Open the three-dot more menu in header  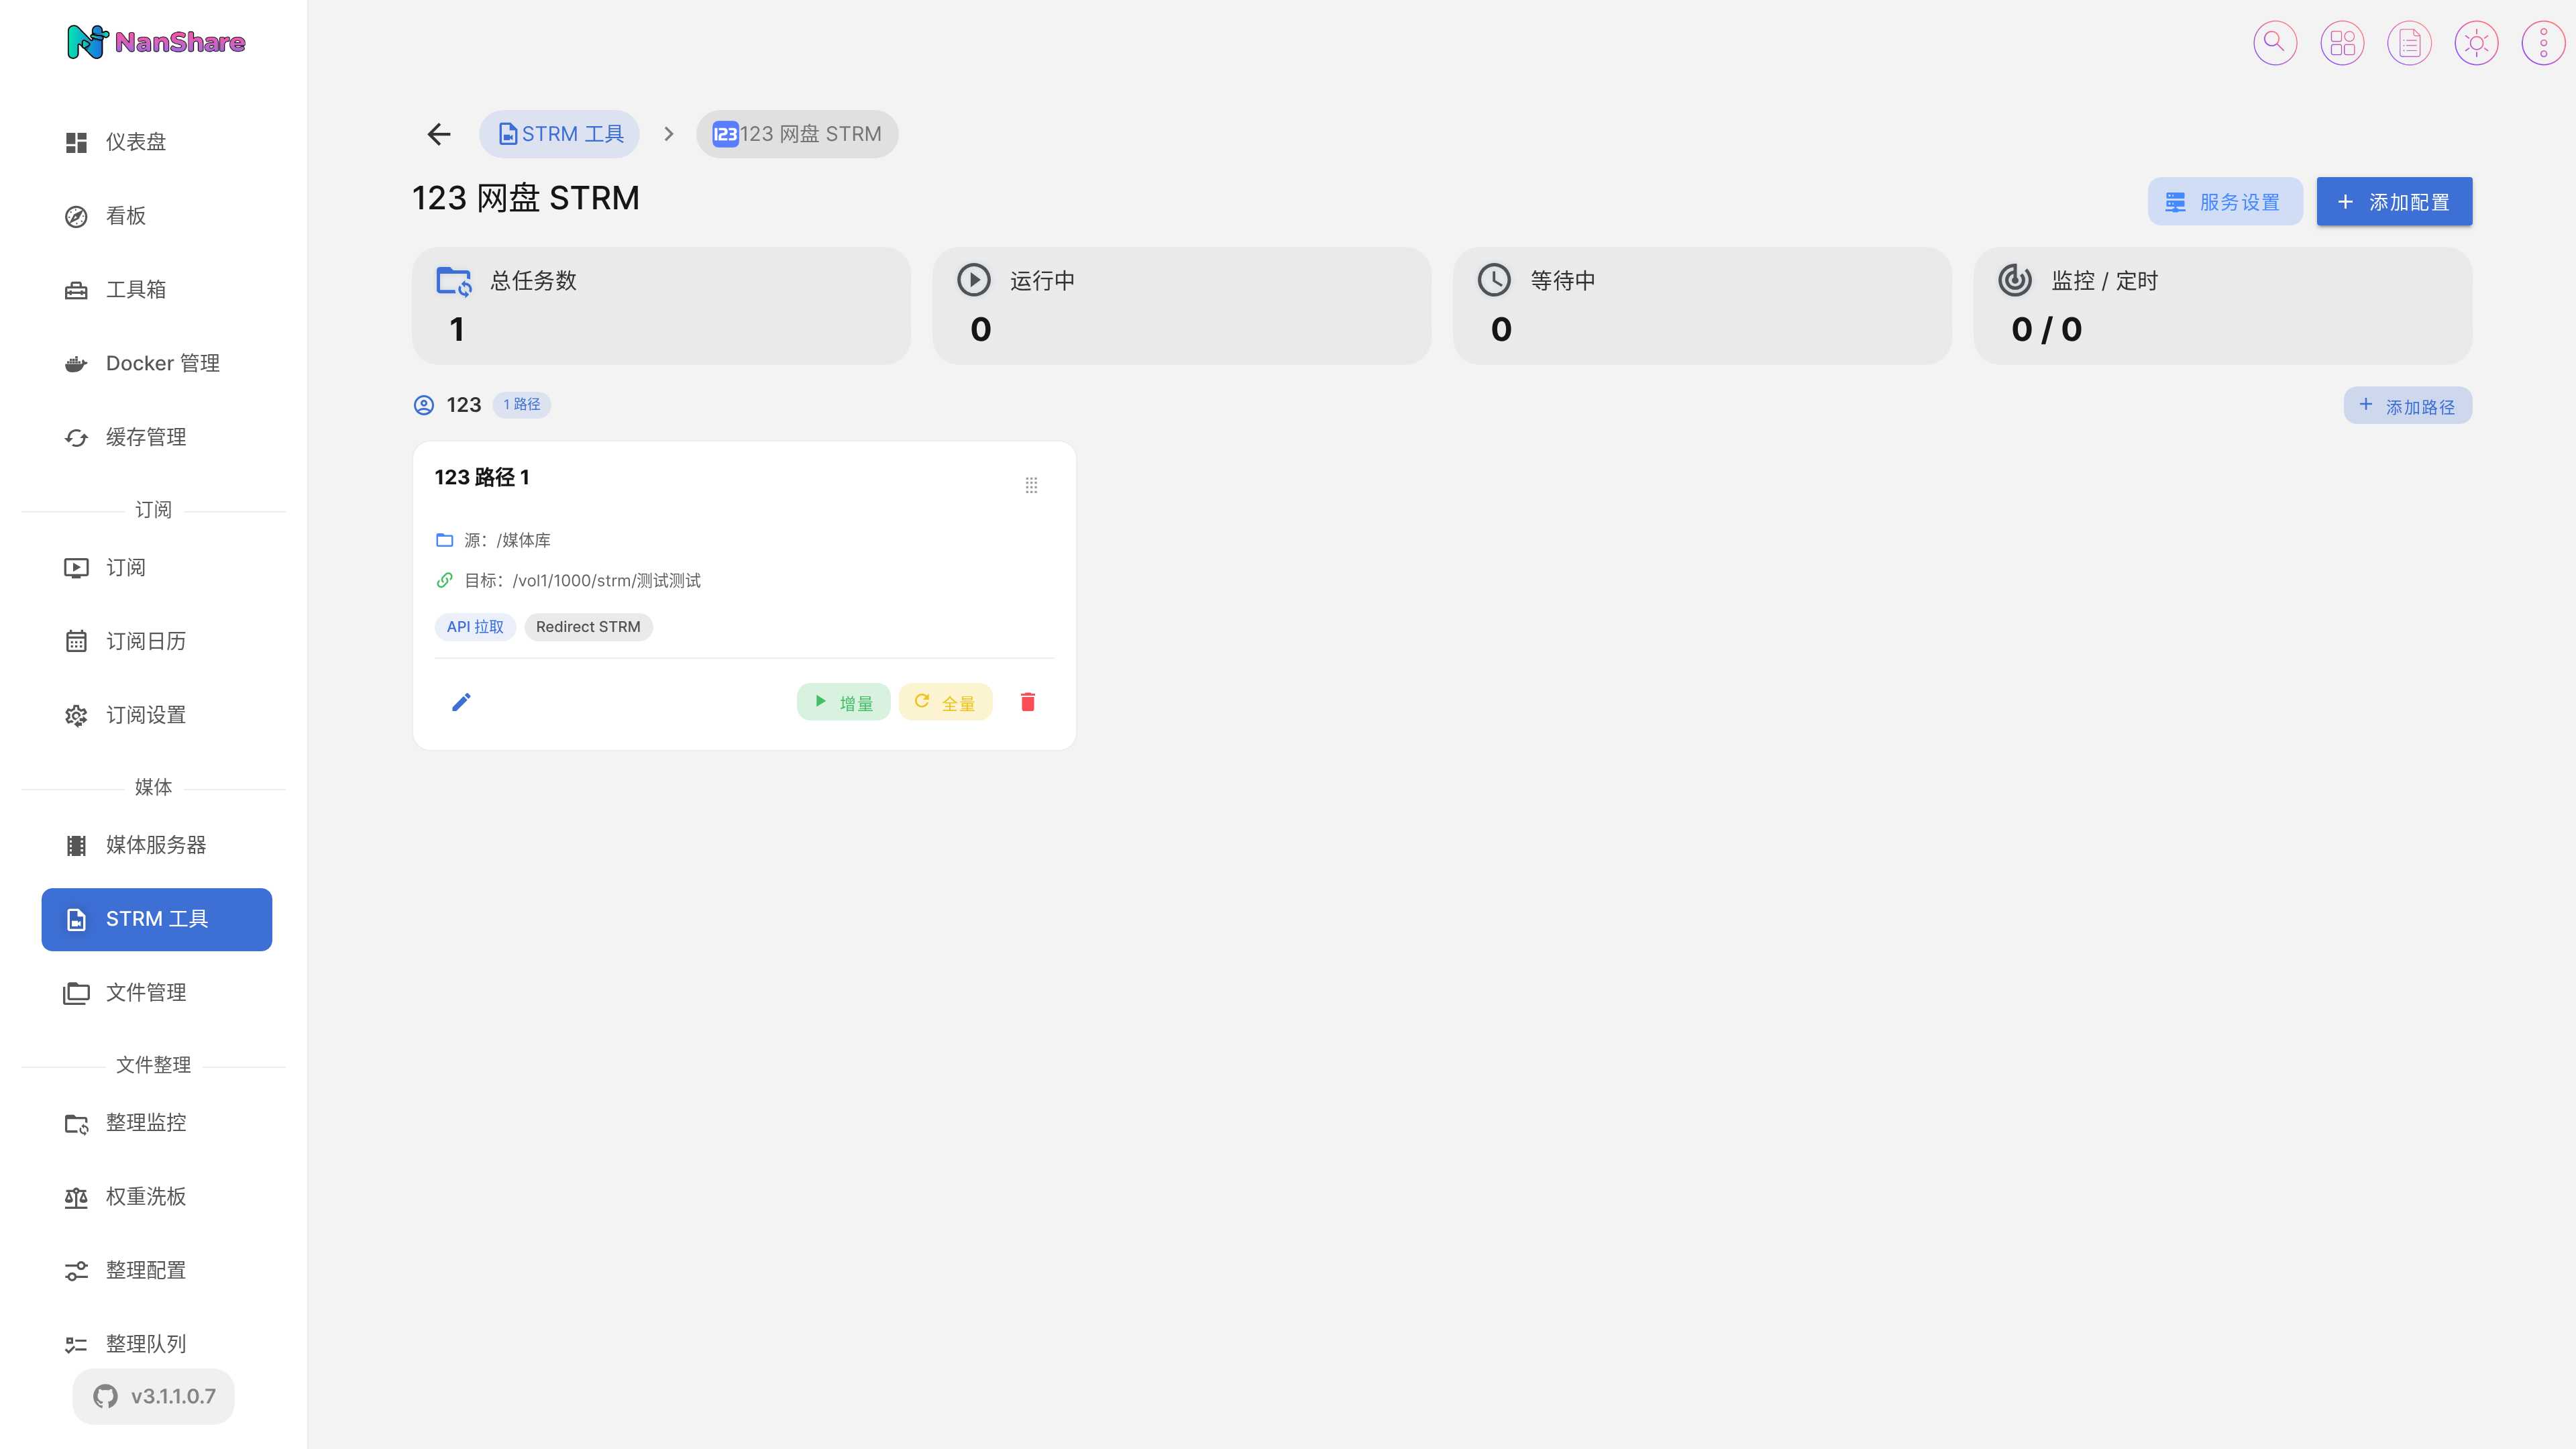(2543, 43)
